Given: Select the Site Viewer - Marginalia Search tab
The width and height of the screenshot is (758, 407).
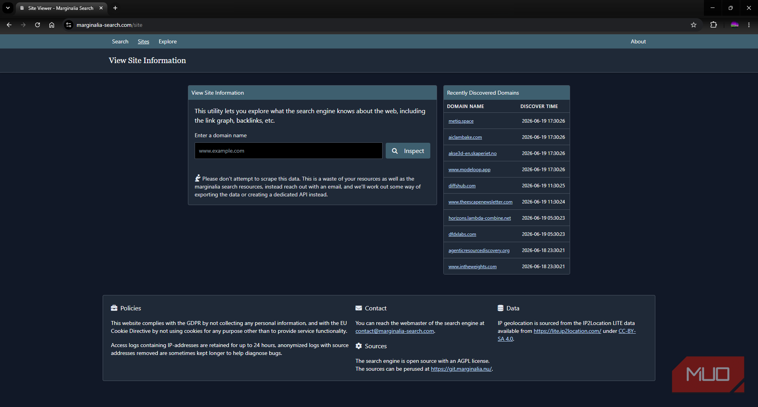Looking at the screenshot, I should 61,8.
